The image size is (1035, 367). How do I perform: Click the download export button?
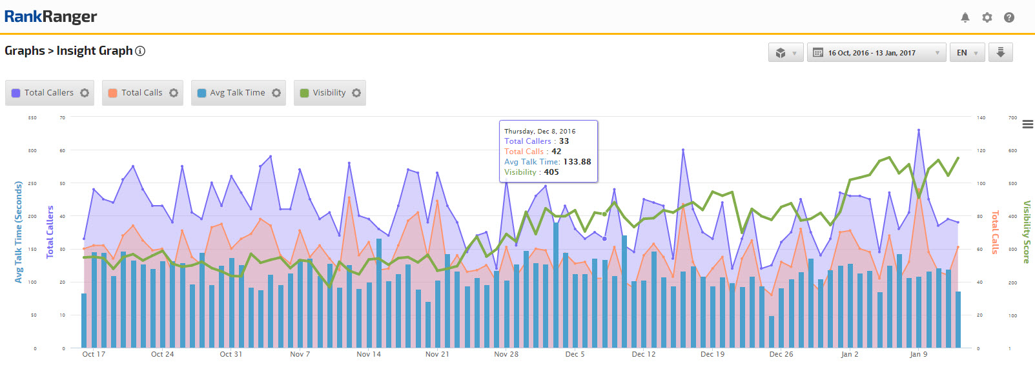(x=1000, y=52)
